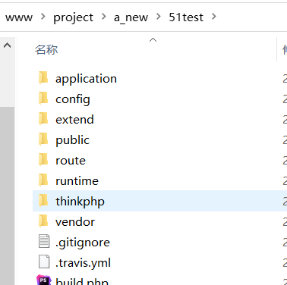287x285 pixels.
Task: Select the route folder name
Action: coord(71,161)
